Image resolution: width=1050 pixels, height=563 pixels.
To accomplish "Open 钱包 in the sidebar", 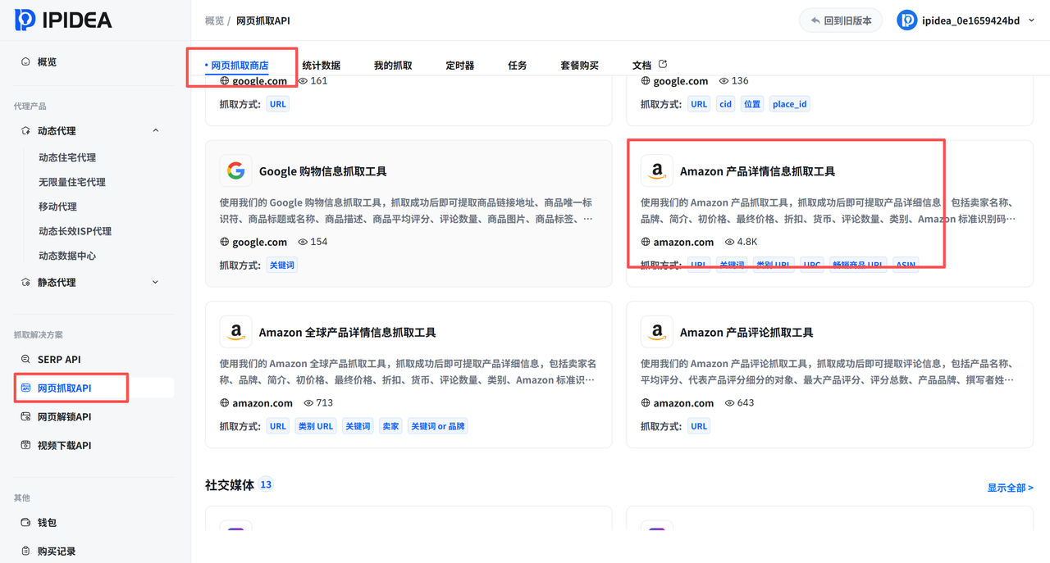I will coord(48,522).
